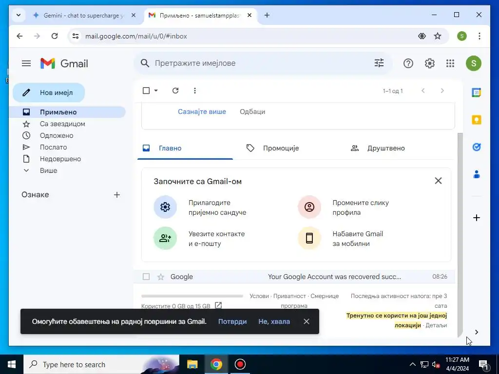Open Gmail Help question mark icon
This screenshot has height=374, width=499.
408,63
